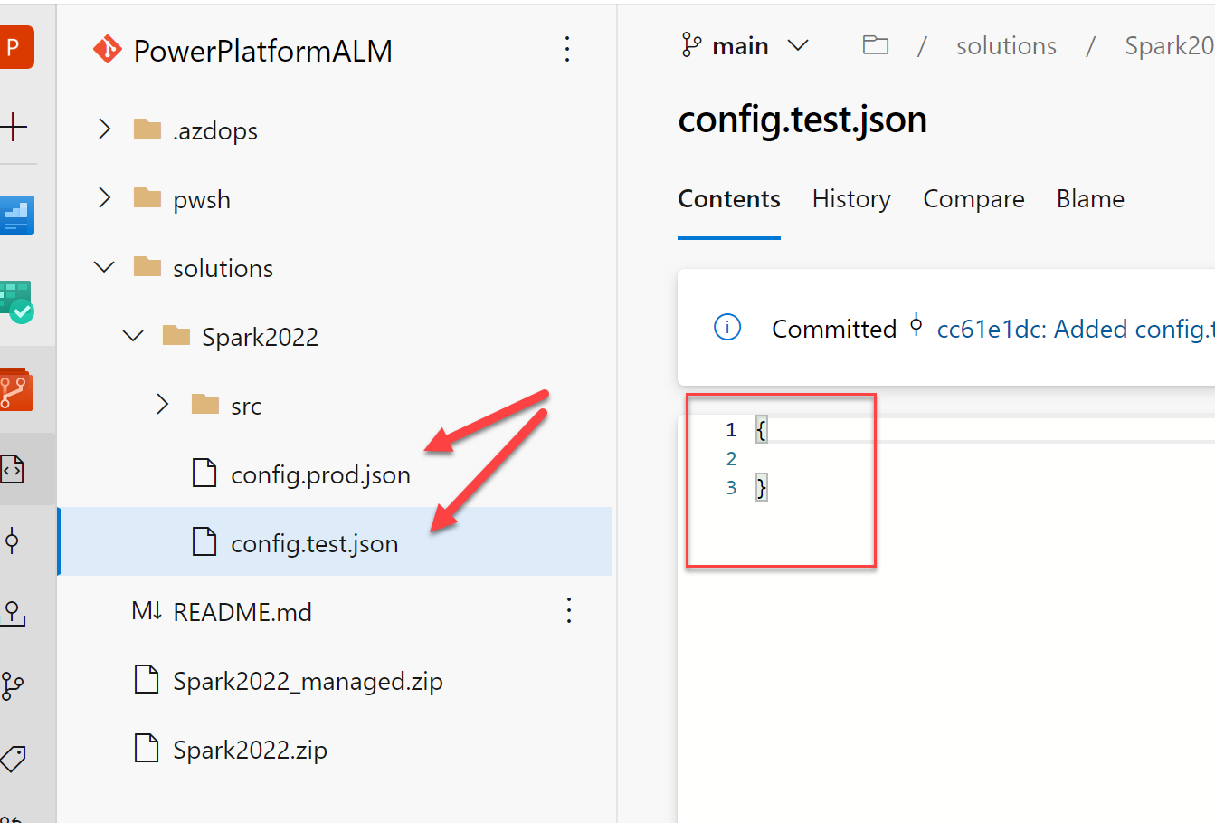Open the project home P icon
The width and height of the screenshot is (1215, 823).
(x=15, y=48)
